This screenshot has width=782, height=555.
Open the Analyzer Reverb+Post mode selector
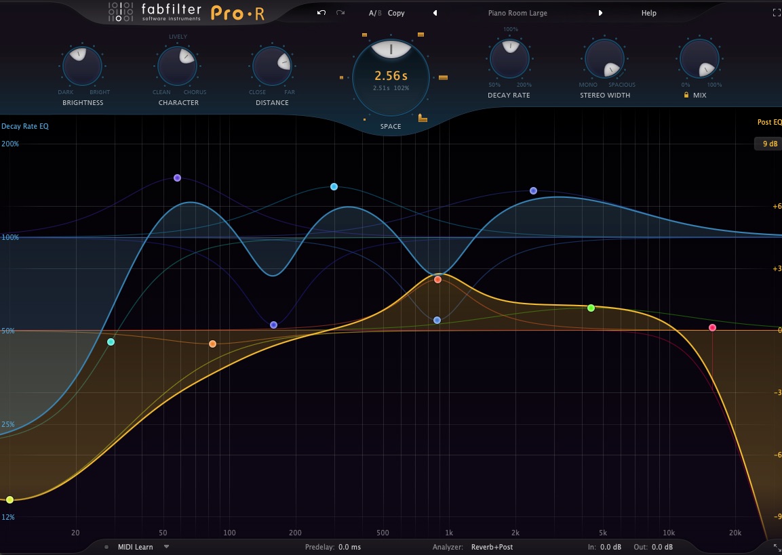492,547
